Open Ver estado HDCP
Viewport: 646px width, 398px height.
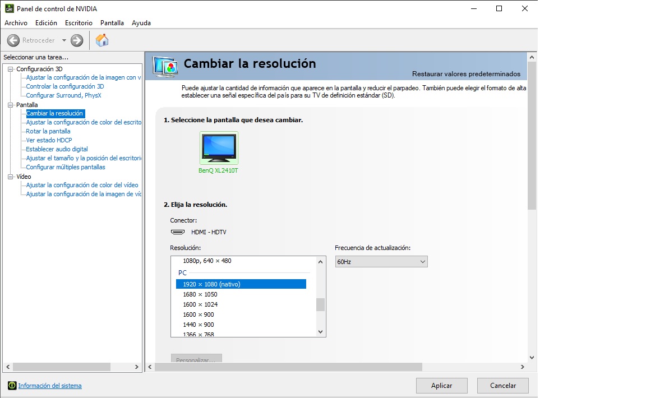pos(49,141)
